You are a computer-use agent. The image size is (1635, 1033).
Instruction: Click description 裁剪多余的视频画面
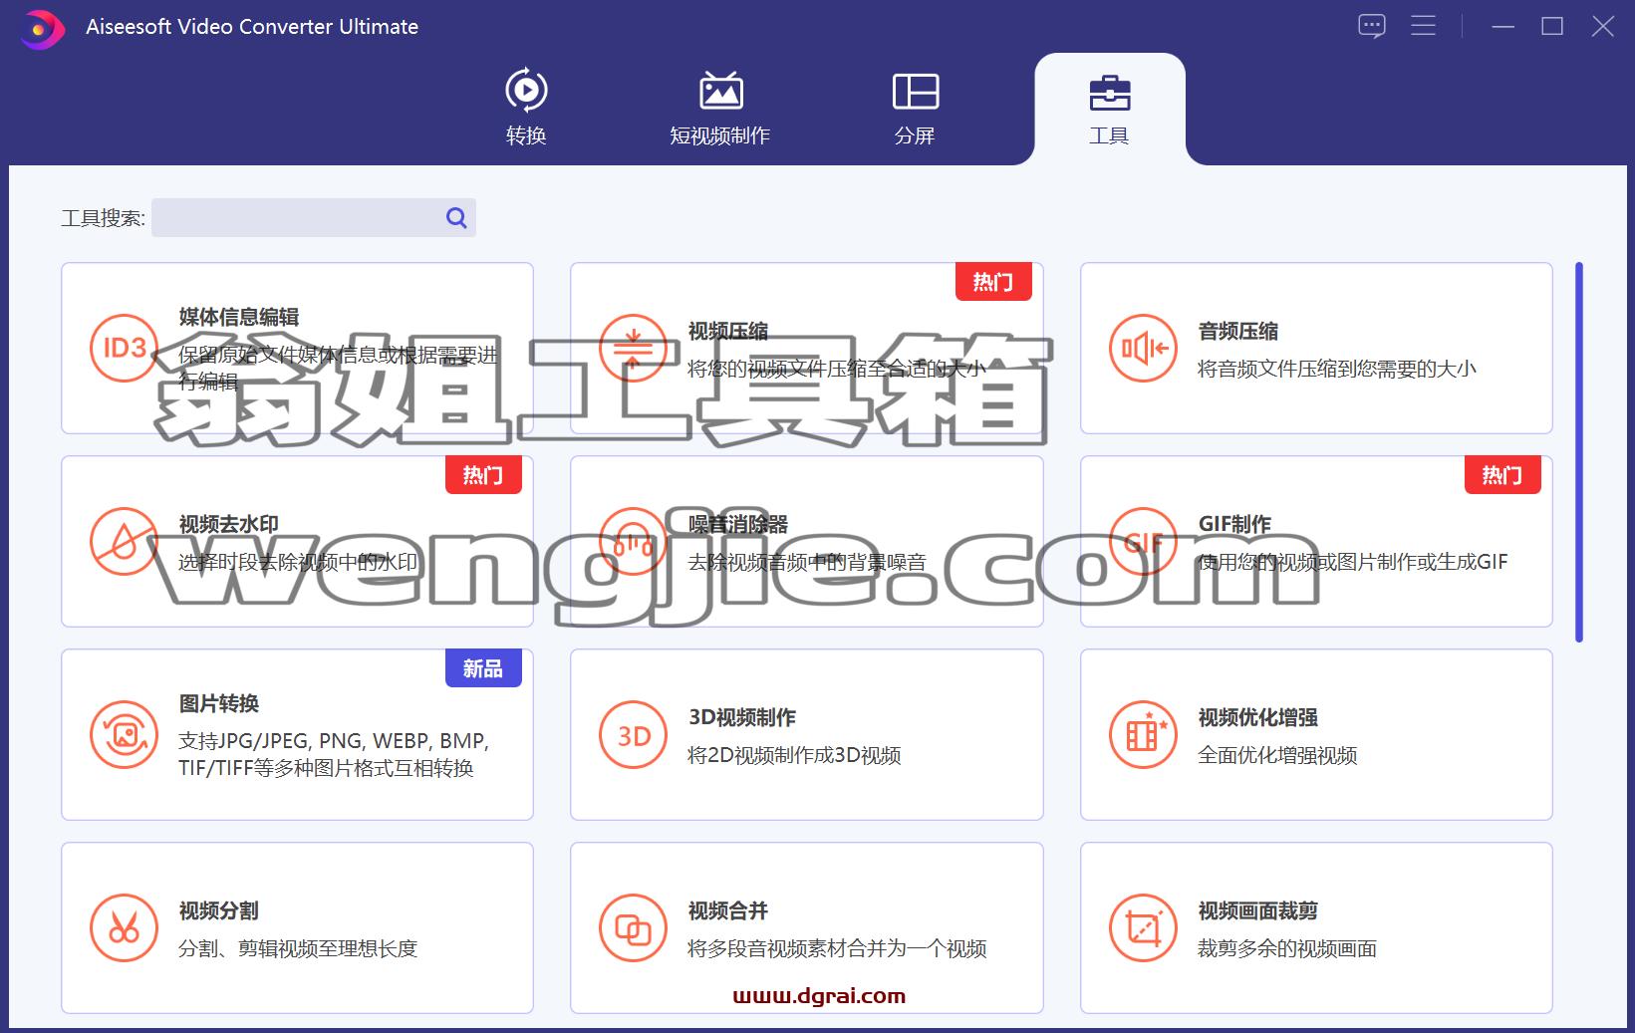[1287, 948]
